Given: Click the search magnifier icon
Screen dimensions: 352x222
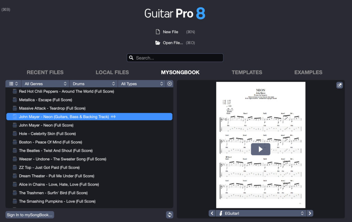Looking at the screenshot, I should pyautogui.click(x=131, y=57).
